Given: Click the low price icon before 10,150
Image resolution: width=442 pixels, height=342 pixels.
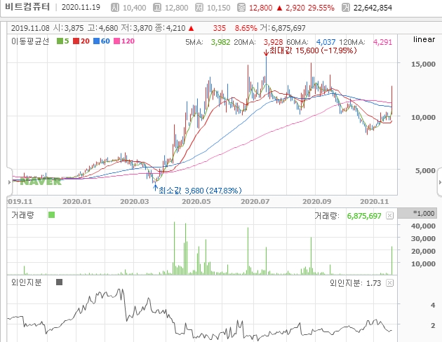Looking at the screenshot, I should (199, 8).
